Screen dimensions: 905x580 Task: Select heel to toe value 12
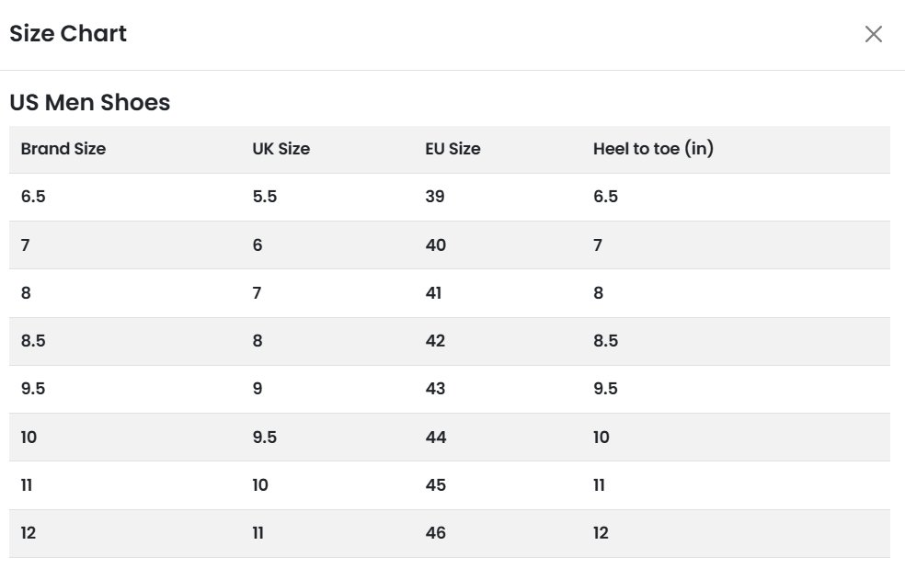(601, 533)
